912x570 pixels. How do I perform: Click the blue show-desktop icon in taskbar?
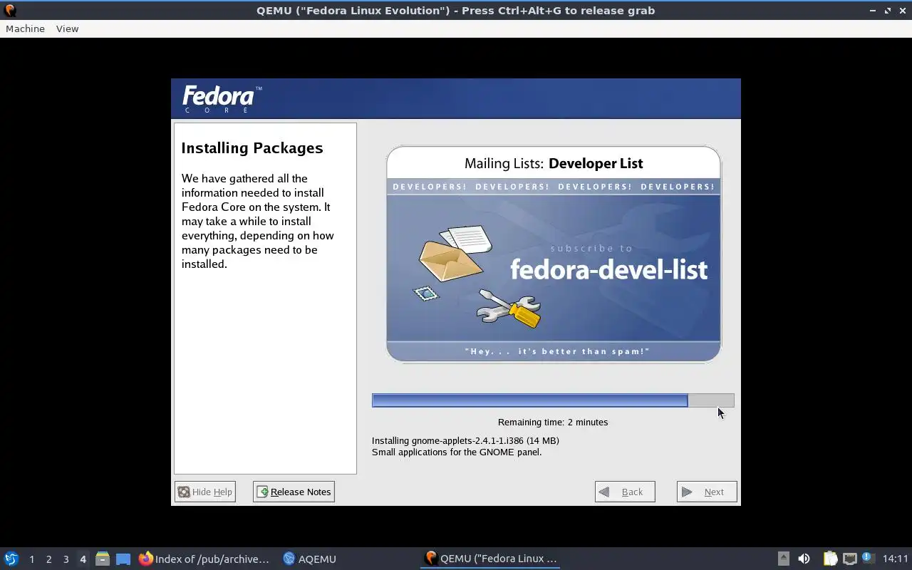(x=123, y=559)
